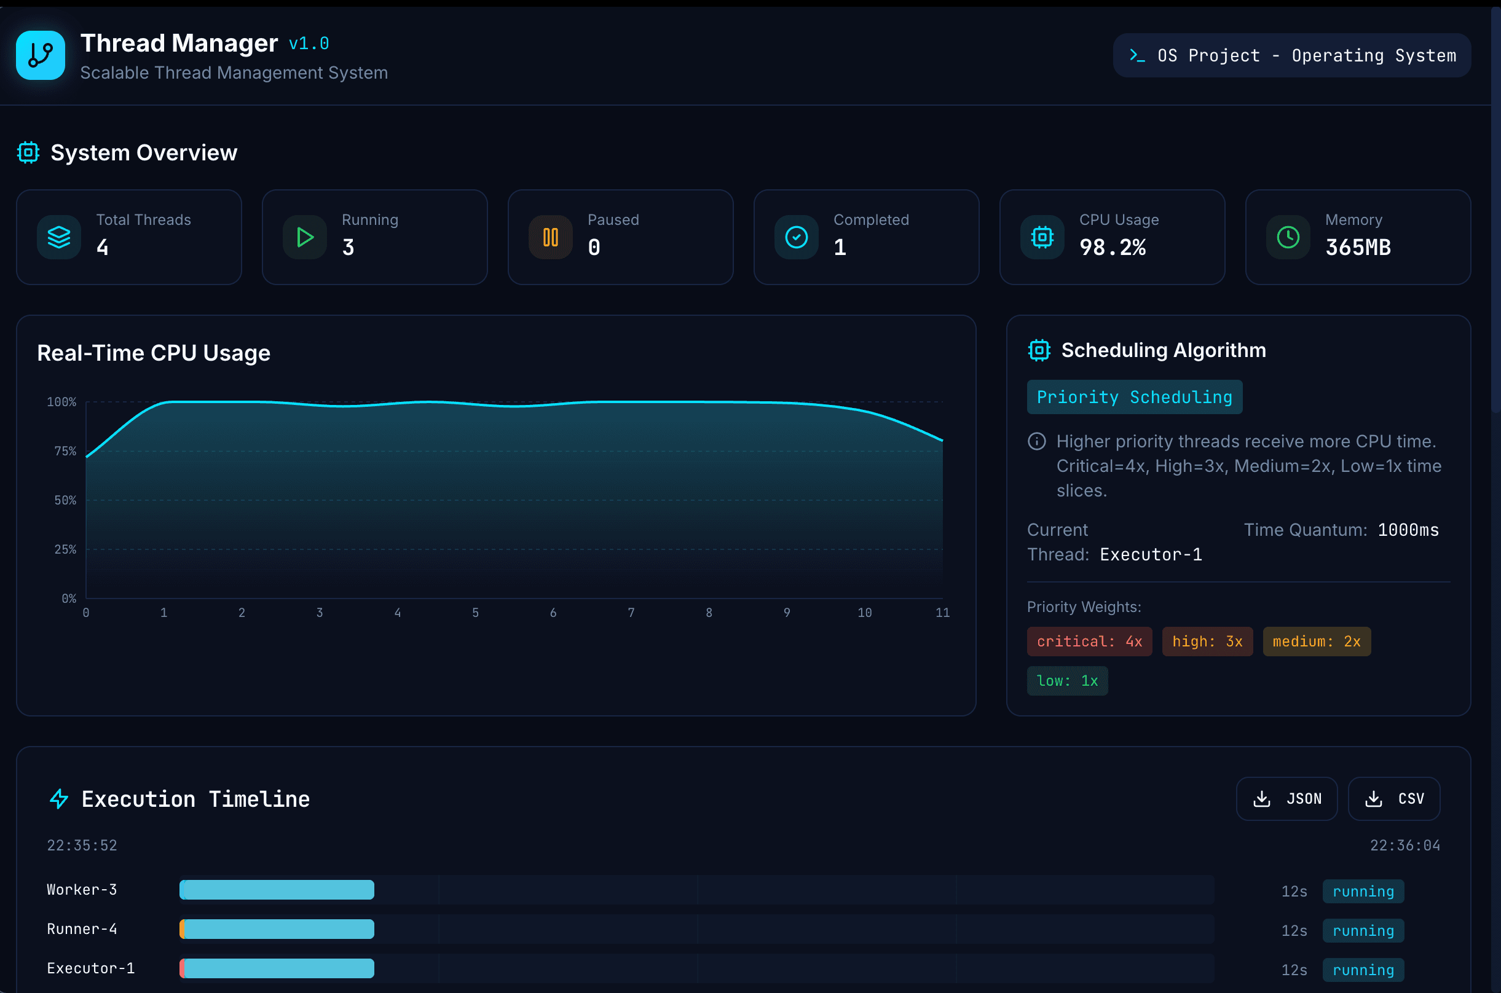Click the v1.0 version label

[309, 44]
